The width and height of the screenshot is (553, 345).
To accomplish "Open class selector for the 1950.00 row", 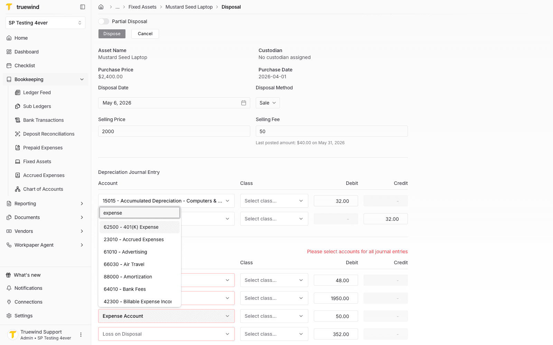I will coord(274,298).
